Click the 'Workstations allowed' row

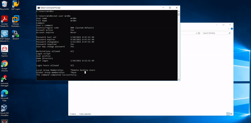tap(55, 51)
